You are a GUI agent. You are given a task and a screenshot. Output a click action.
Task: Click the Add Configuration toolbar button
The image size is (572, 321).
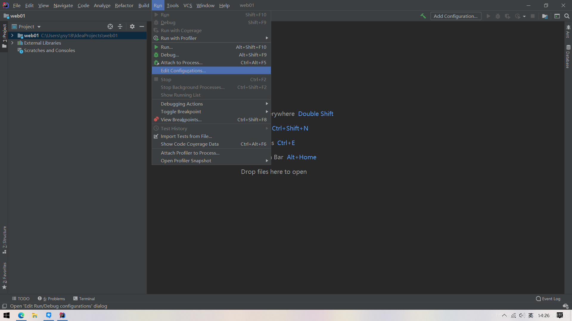456,16
